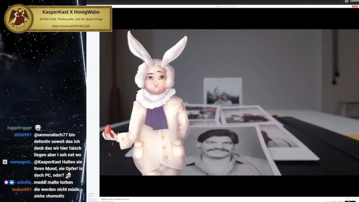This screenshot has width=359, height=202.
Task: Click chat username schnitz...
Action: (x=25, y=182)
